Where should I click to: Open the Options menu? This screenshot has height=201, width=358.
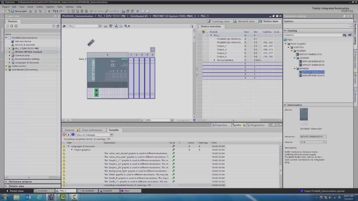click(50, 7)
